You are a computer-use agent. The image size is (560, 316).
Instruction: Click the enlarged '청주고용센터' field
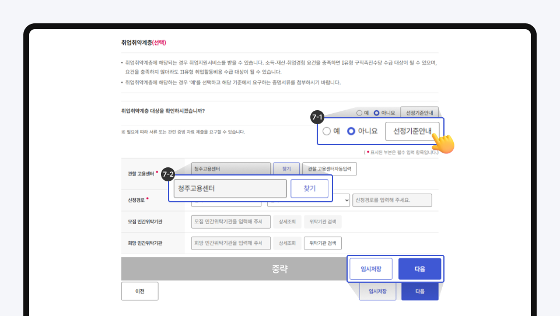click(x=230, y=189)
